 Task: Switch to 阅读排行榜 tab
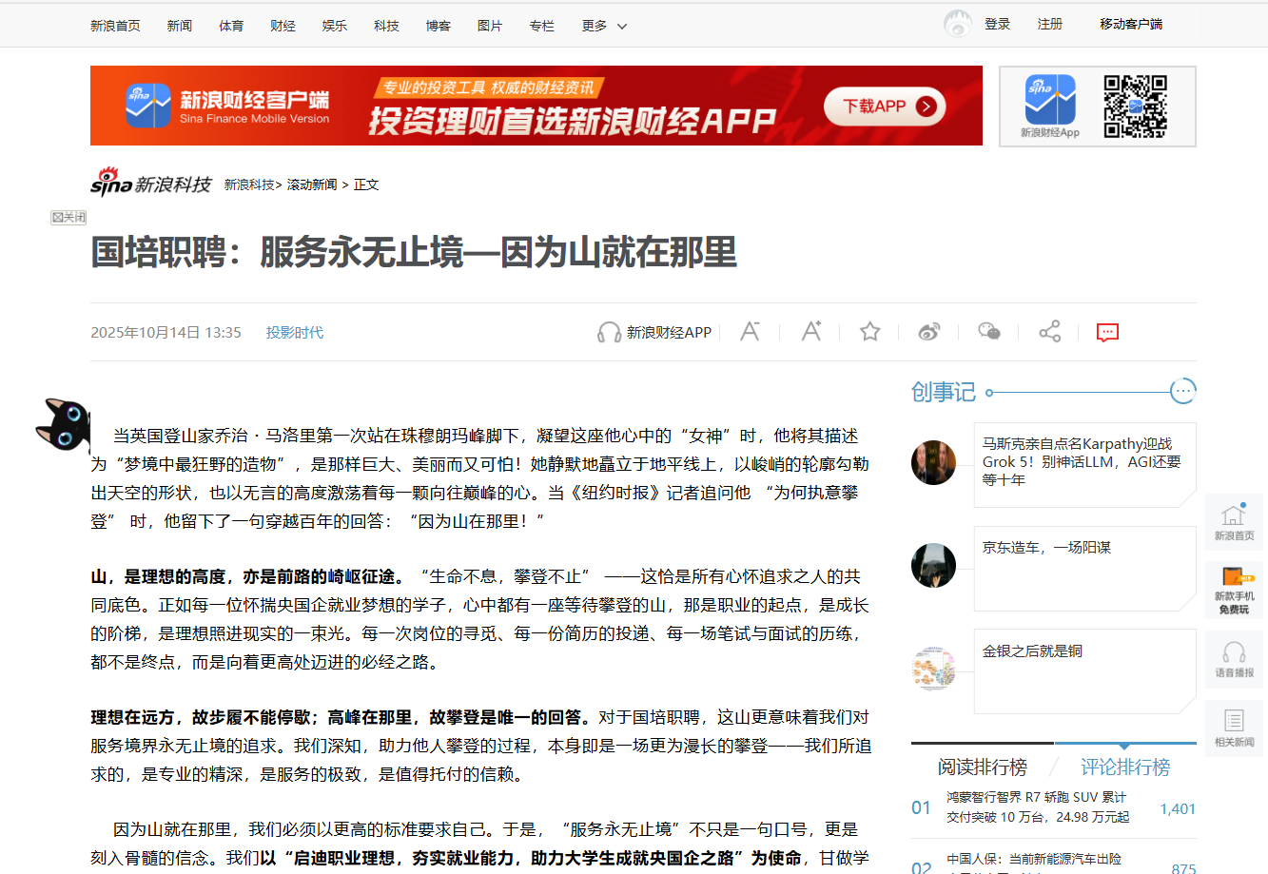982,767
